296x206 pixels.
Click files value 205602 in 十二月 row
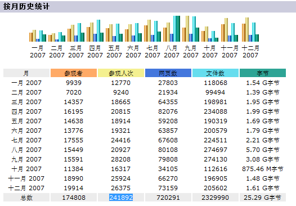pos(216,188)
